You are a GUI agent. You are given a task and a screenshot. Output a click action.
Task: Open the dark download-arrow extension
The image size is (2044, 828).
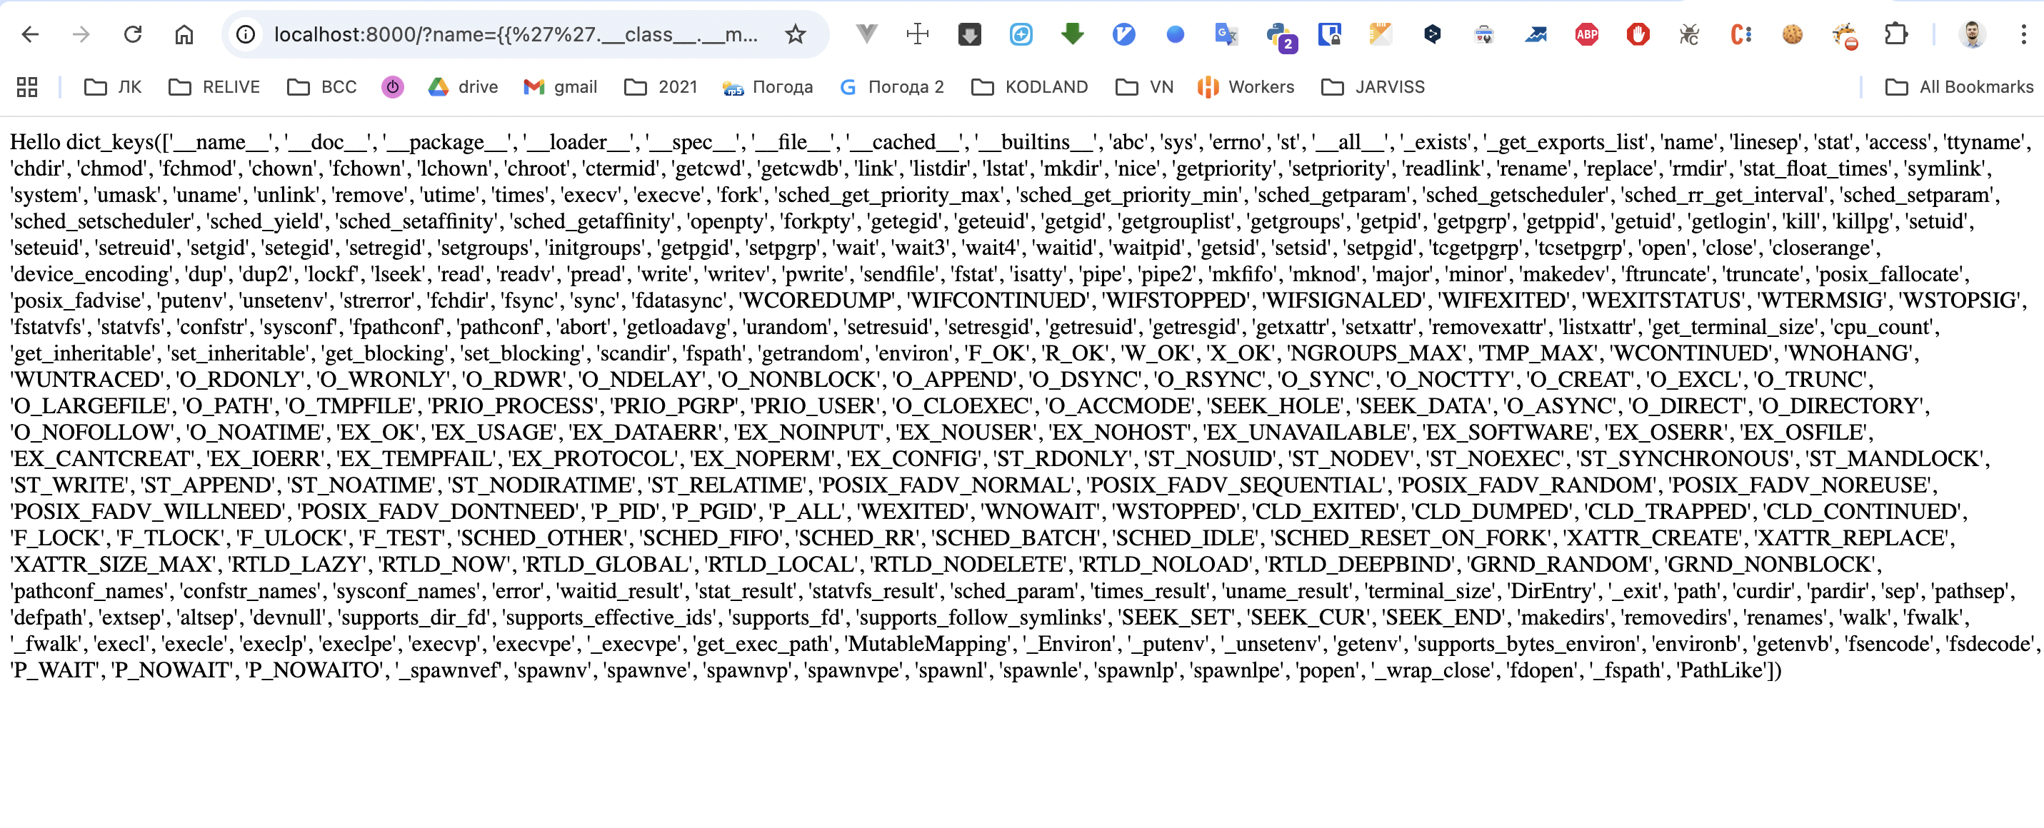970,34
